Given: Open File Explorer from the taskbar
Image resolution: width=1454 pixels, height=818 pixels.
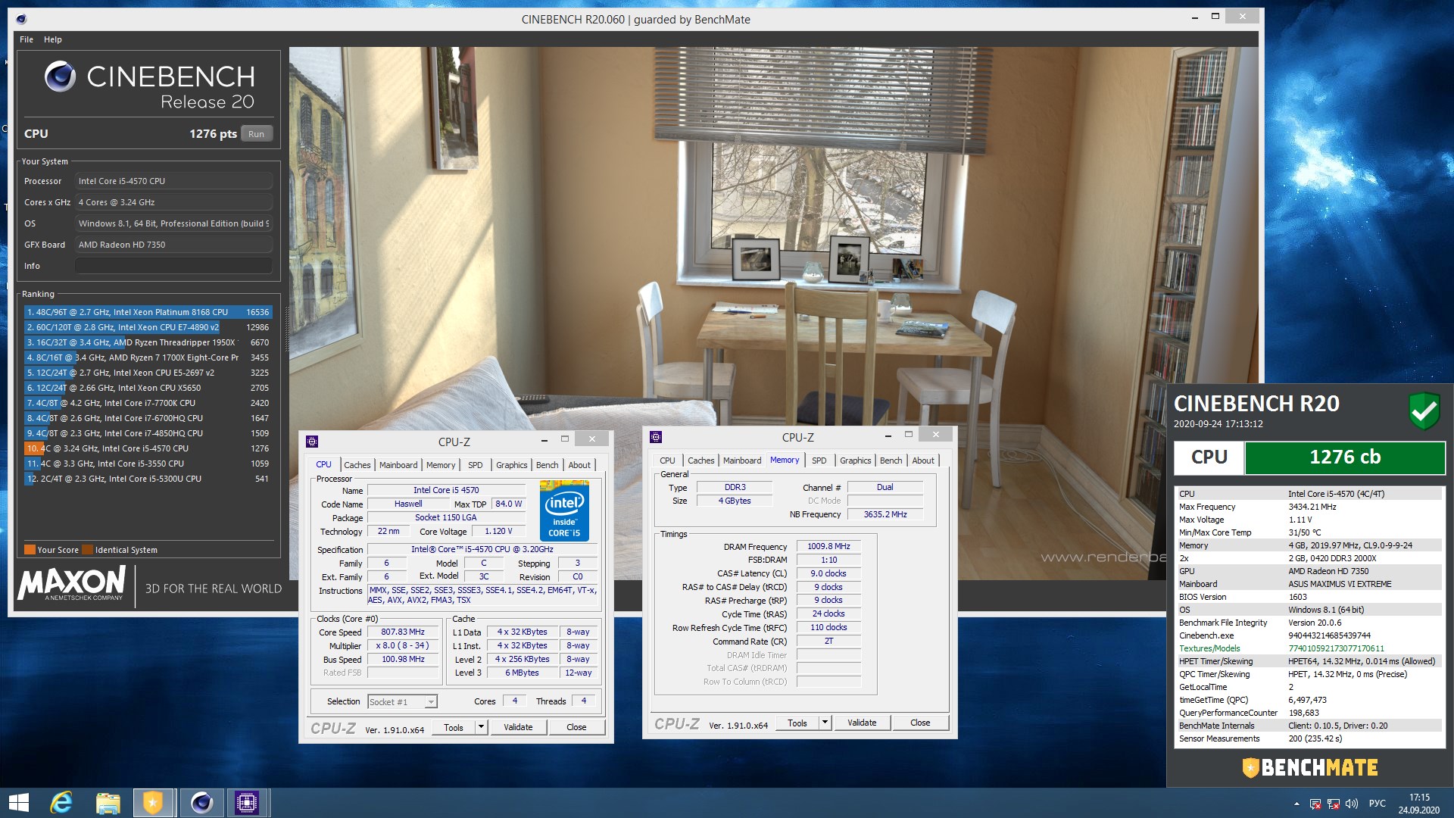Looking at the screenshot, I should pos(108,803).
